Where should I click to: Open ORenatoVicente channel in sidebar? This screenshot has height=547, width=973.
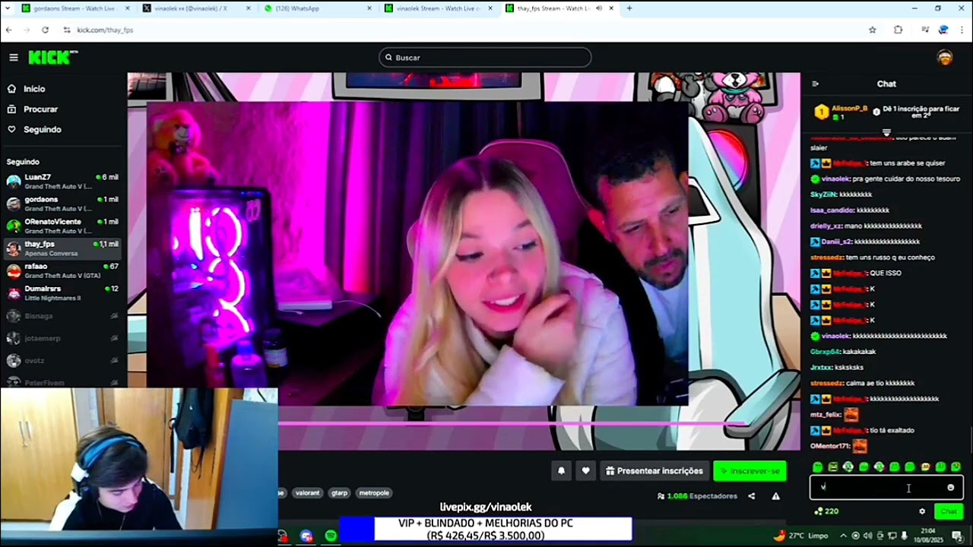62,226
